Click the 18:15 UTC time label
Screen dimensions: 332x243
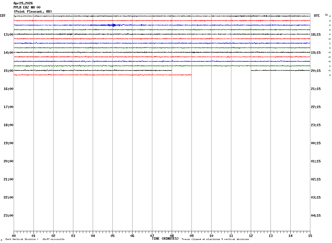[x=316, y=34]
